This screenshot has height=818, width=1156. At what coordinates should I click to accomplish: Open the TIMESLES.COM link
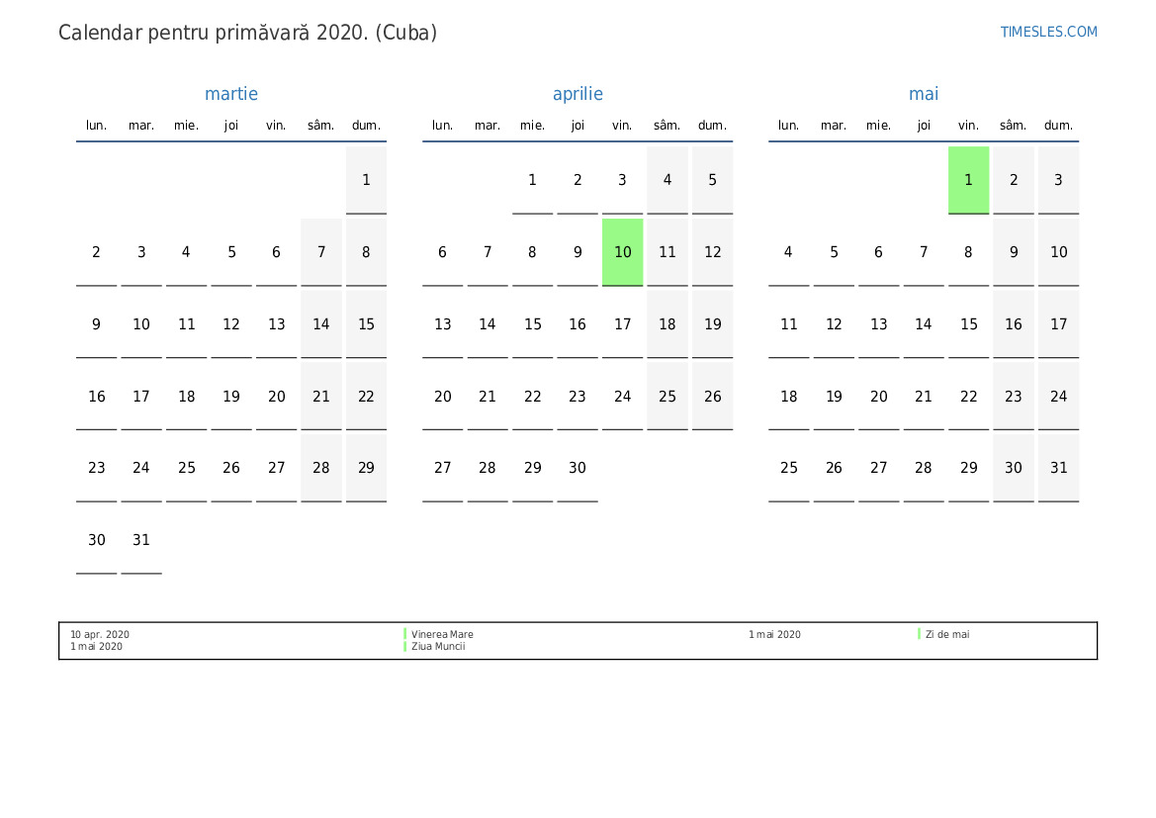coord(1048,32)
